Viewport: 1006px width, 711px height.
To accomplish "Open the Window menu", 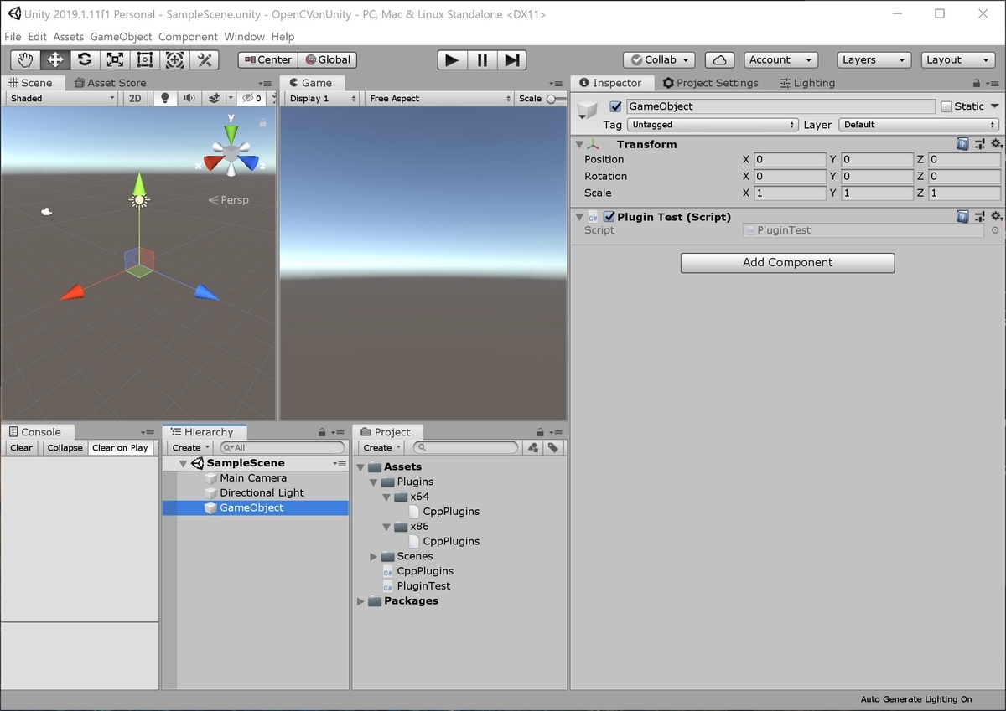I will click(x=244, y=37).
